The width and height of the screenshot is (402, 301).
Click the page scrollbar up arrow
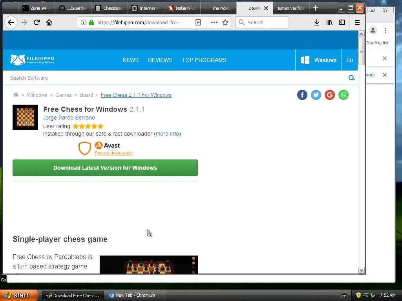pos(361,34)
